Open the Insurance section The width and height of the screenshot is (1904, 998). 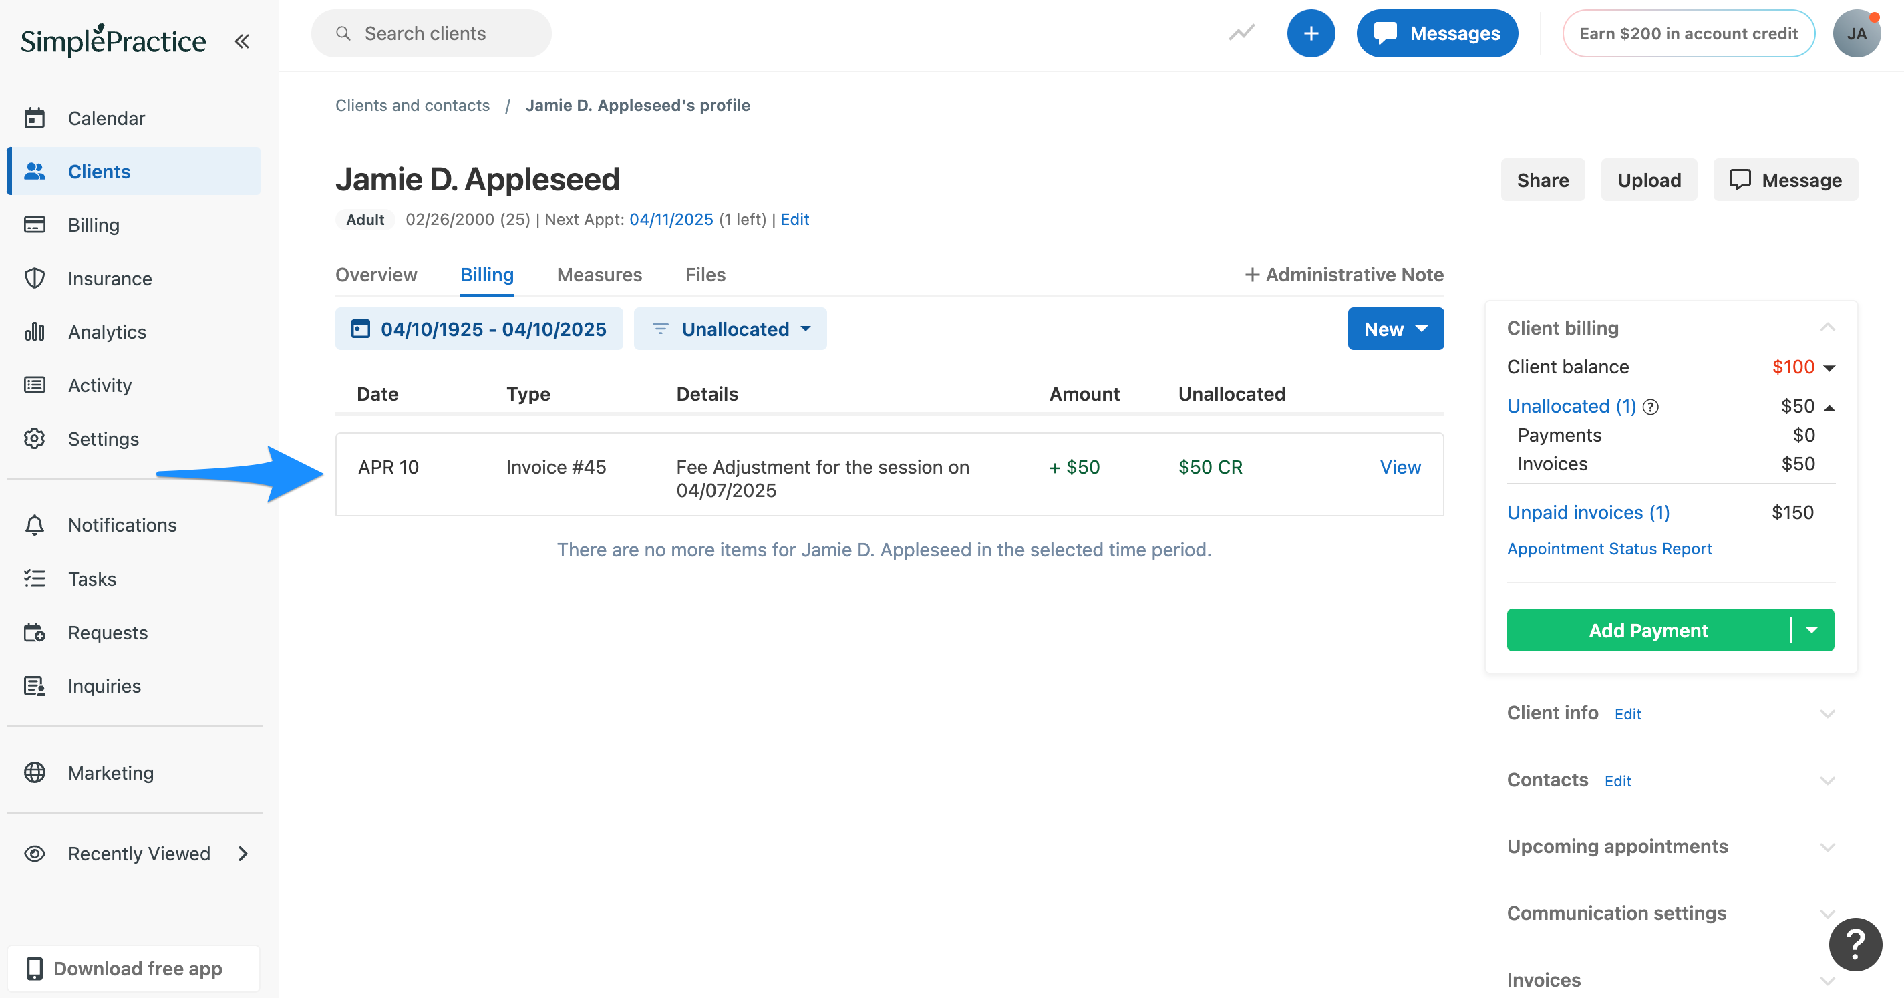coord(111,278)
